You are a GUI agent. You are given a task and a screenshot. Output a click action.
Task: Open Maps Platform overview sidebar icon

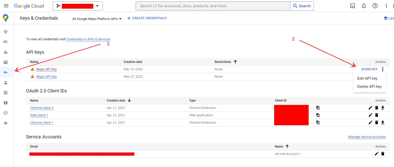click(x=6, y=32)
